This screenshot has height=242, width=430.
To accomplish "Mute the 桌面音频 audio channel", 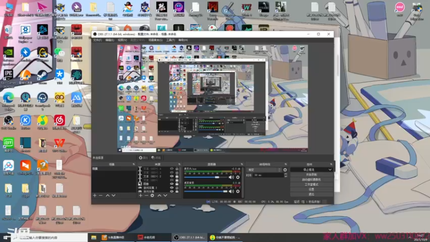I will 232,191.
